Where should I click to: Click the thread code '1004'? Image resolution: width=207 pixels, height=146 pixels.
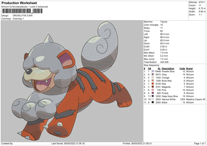183,99
